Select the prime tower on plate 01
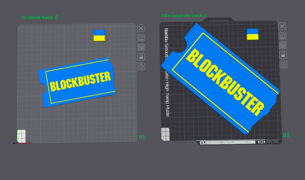Image resolution: width=305 pixels, height=180 pixels. [99, 35]
